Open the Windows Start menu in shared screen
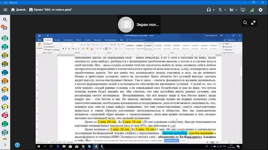The height and width of the screenshot is (150, 268). pyautogui.click(x=39, y=146)
